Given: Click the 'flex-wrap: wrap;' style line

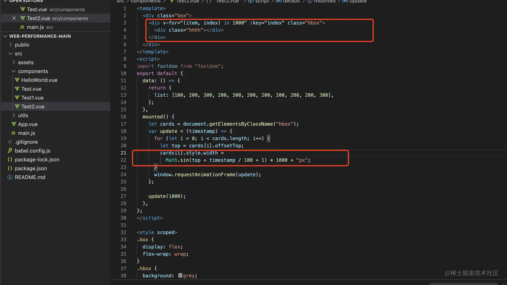Looking at the screenshot, I should pos(166,254).
